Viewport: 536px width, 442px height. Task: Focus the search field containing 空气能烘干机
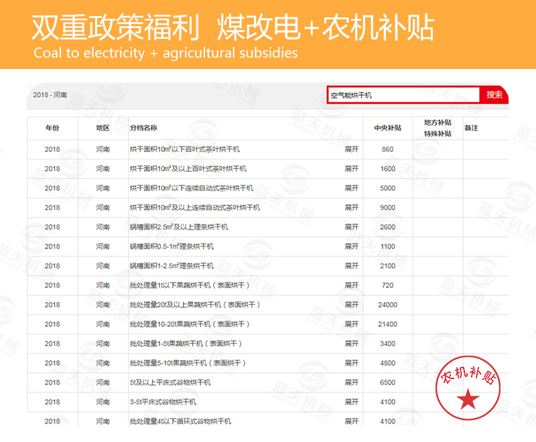(403, 95)
